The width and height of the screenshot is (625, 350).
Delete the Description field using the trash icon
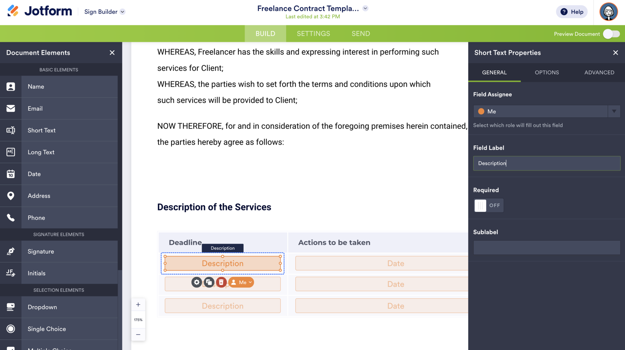(x=221, y=282)
